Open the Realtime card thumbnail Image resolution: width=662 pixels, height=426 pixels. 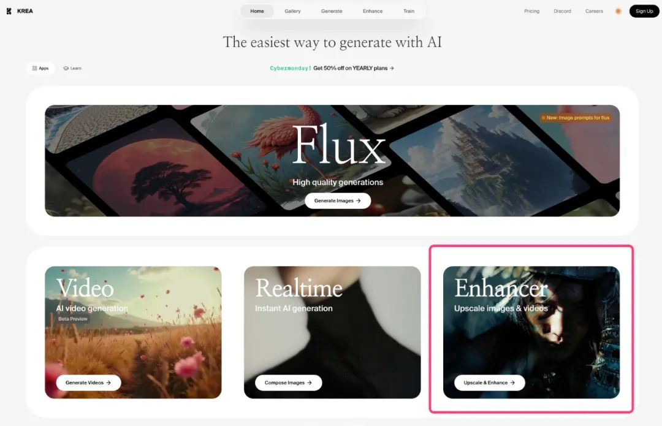tap(332, 332)
